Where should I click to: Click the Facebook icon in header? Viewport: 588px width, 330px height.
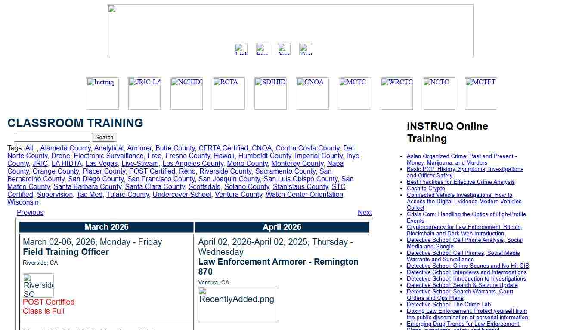click(263, 49)
